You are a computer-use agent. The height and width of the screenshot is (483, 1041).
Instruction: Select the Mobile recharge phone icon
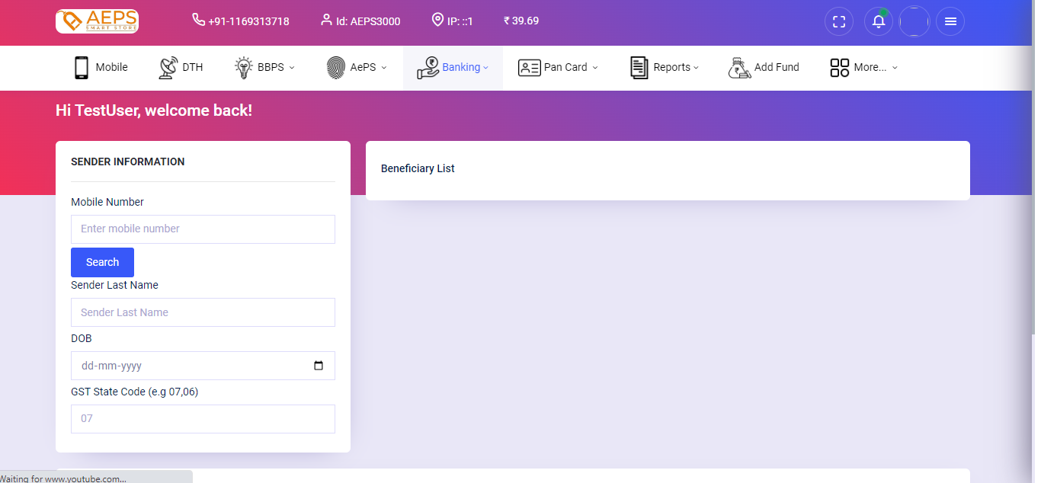click(82, 67)
